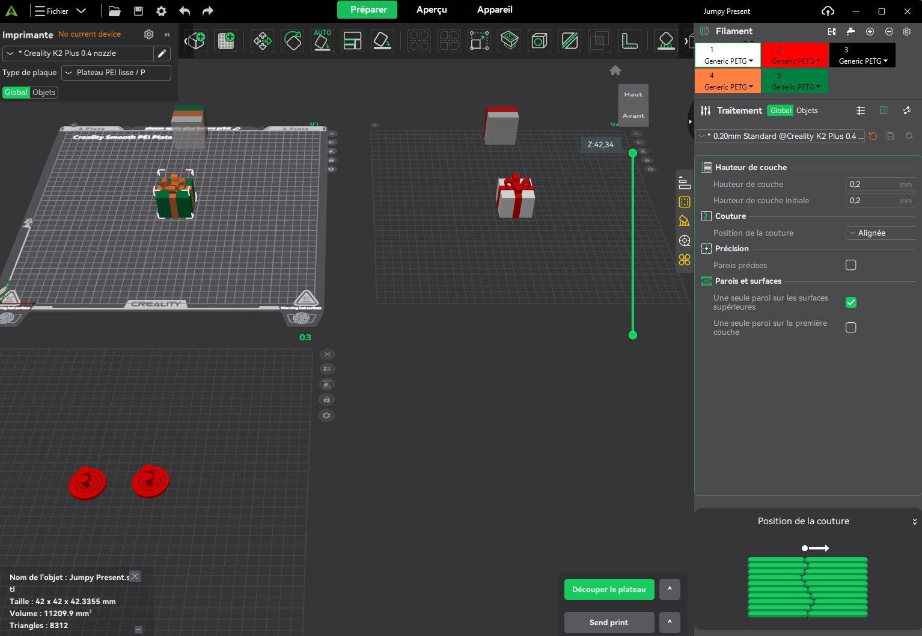Select Global in the Traitement toggle

(x=781, y=111)
